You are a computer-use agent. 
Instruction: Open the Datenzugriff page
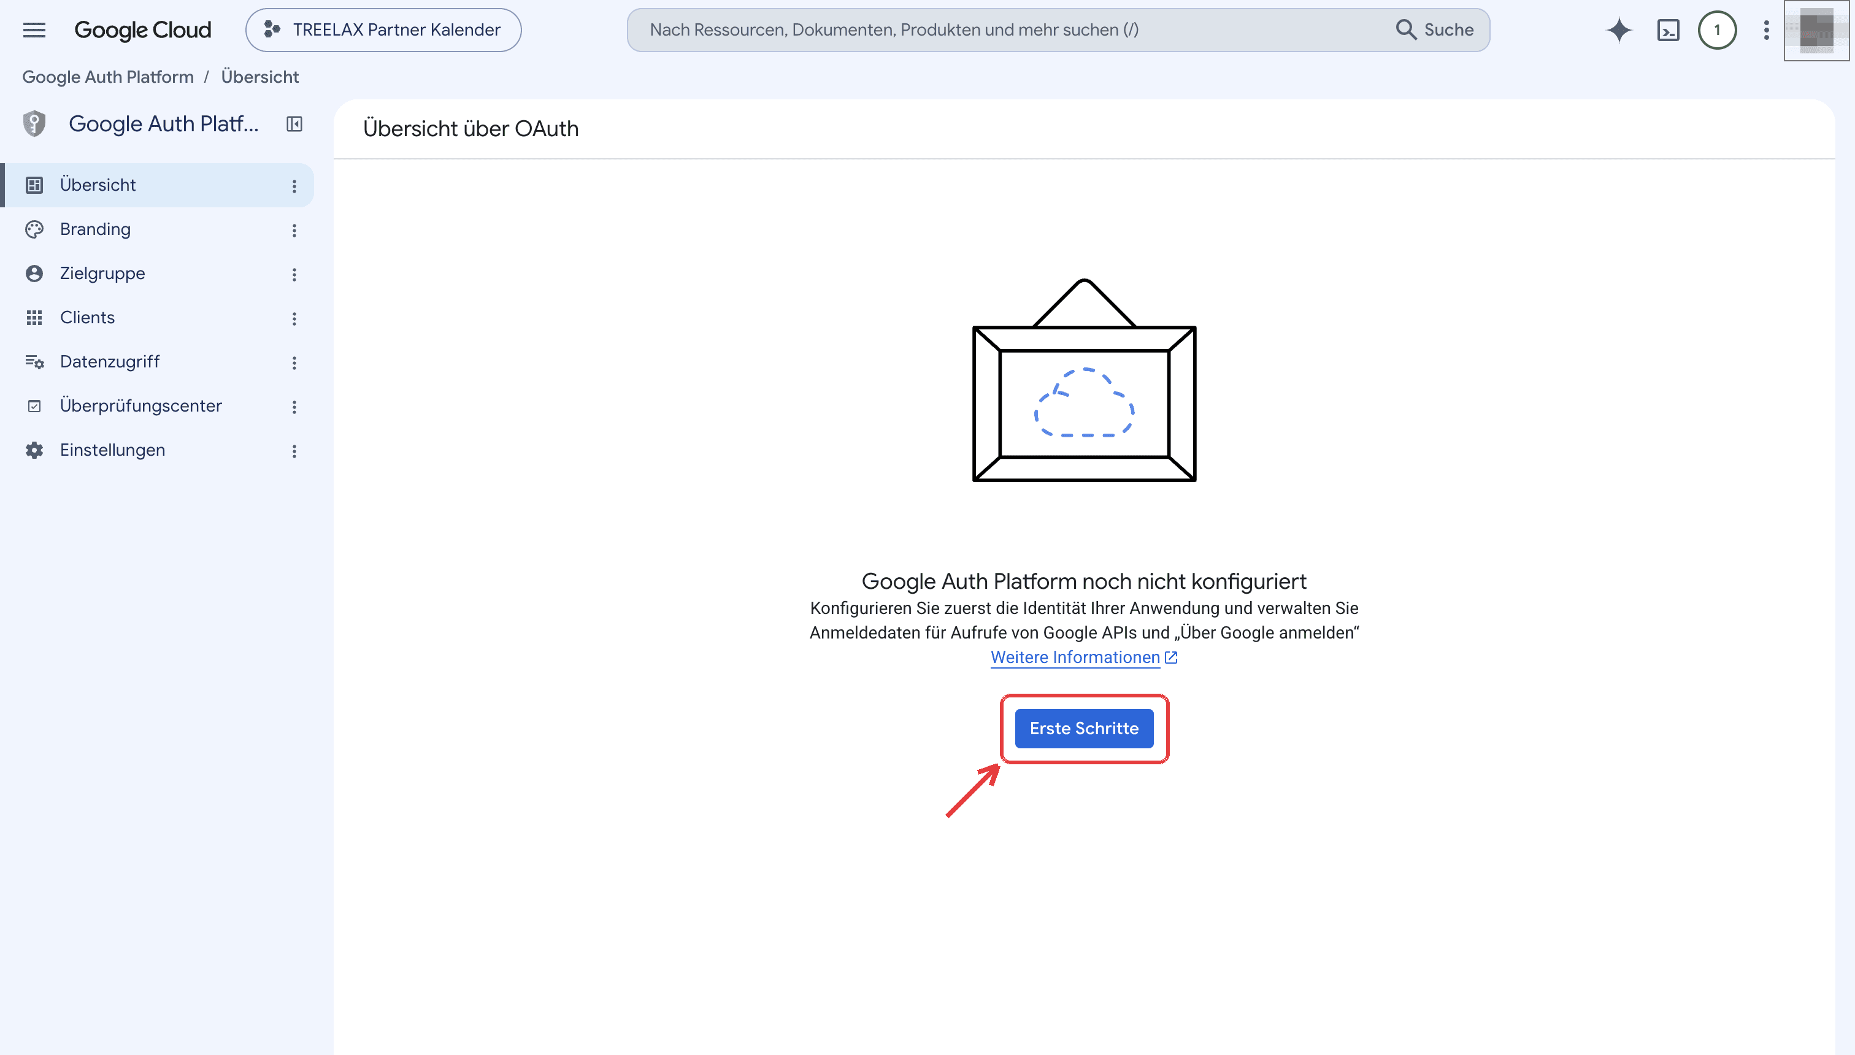[158, 361]
